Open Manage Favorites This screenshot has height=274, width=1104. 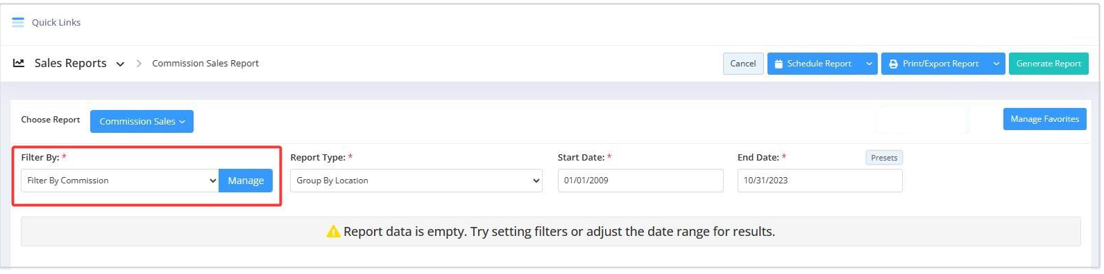(1044, 119)
